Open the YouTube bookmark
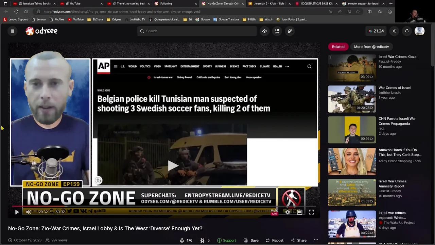 [x=75, y=19]
